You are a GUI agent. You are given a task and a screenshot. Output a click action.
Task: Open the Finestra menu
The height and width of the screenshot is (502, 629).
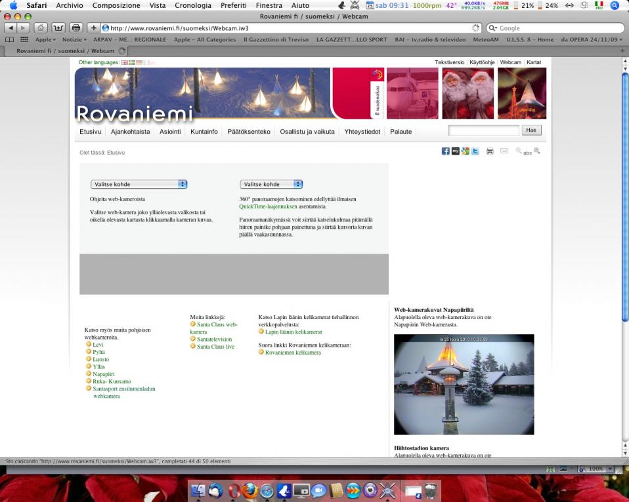click(x=269, y=5)
